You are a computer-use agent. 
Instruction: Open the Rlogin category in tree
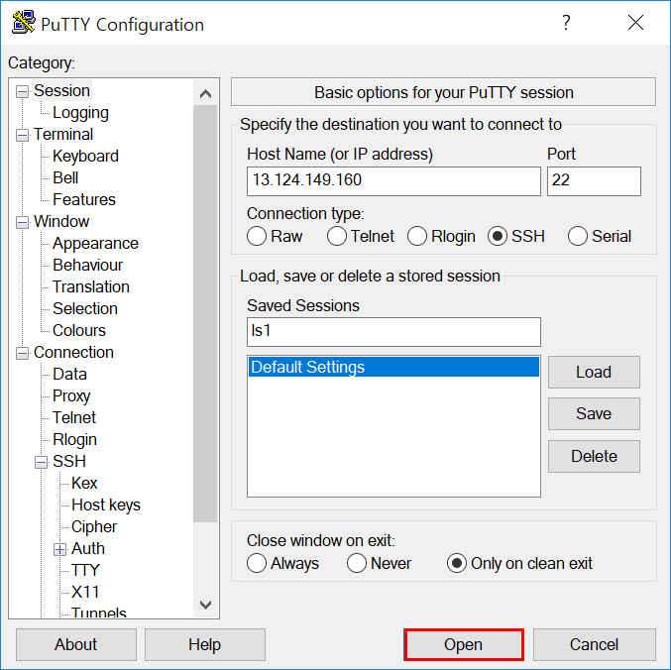[74, 440]
